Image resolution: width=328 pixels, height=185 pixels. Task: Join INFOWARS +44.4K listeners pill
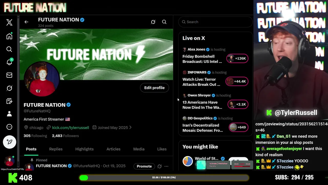[x=237, y=81]
